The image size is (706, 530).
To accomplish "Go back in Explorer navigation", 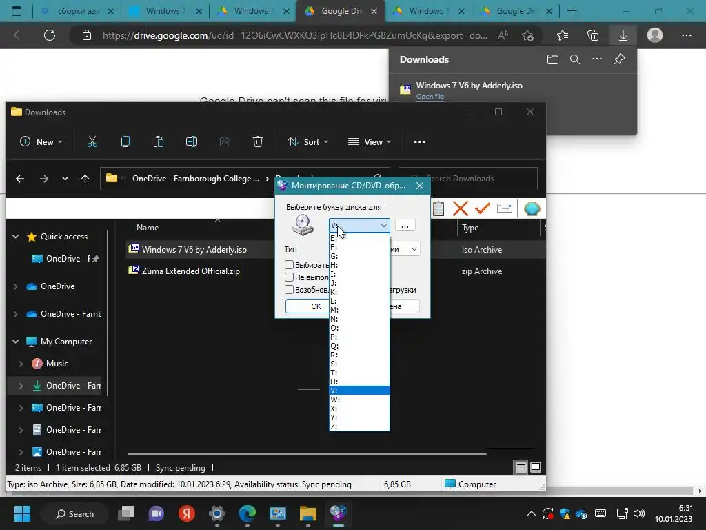I will click(20, 179).
